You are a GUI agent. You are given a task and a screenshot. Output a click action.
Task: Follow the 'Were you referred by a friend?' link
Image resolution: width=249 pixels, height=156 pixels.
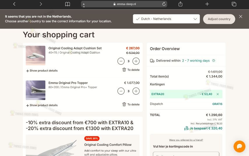tap(186, 140)
